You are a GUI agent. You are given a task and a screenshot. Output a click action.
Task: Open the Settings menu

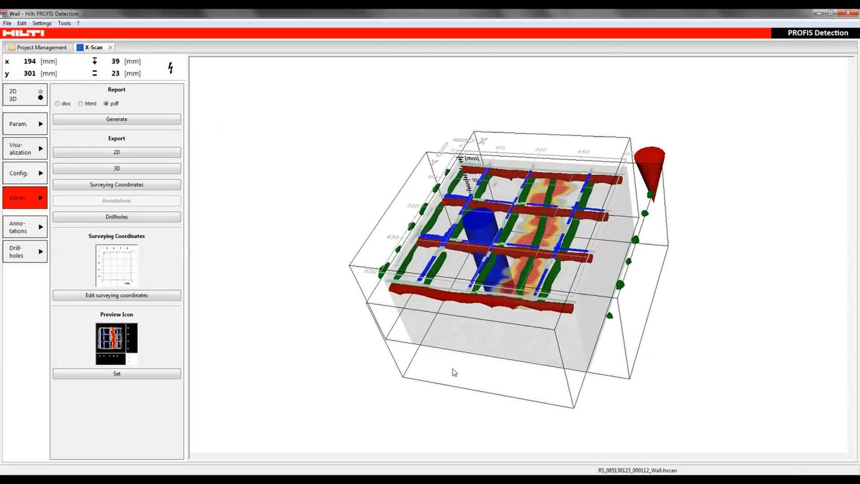pos(42,23)
